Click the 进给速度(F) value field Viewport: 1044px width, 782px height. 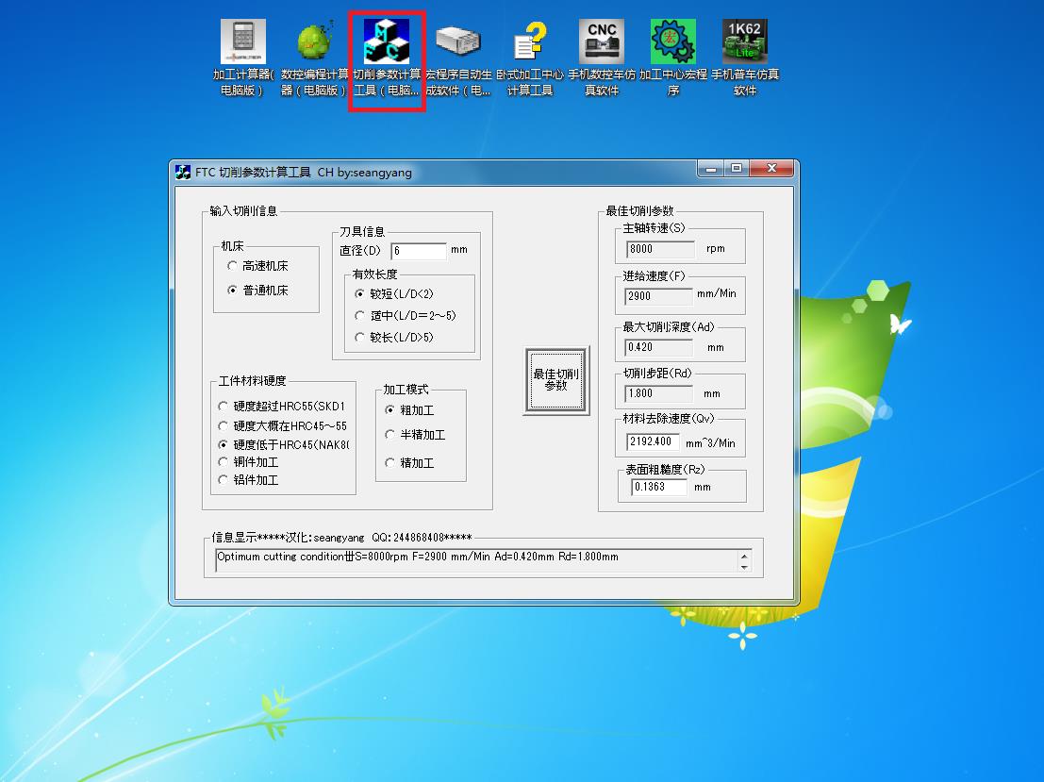click(x=658, y=296)
